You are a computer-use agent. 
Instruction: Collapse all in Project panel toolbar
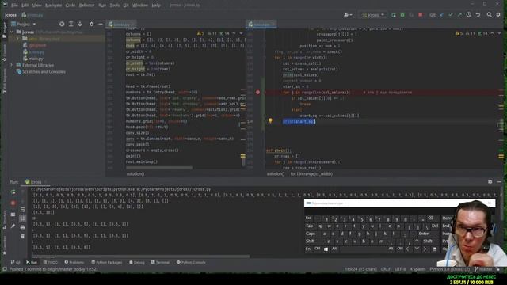coord(80,25)
